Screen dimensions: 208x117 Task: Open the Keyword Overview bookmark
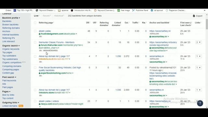104,10
